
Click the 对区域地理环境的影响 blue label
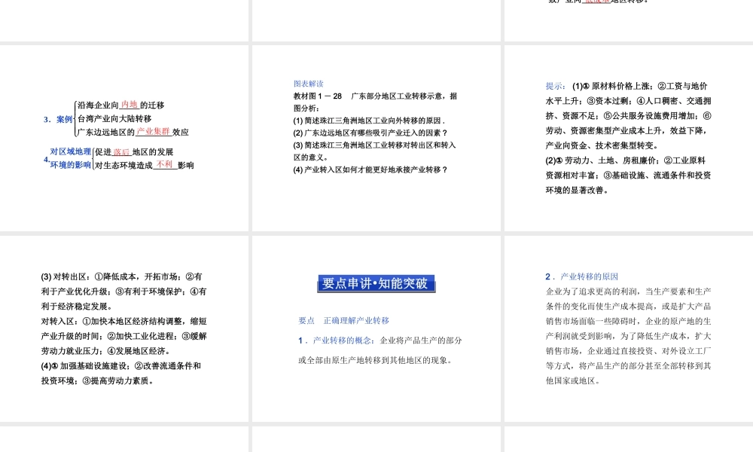pyautogui.click(x=70, y=158)
